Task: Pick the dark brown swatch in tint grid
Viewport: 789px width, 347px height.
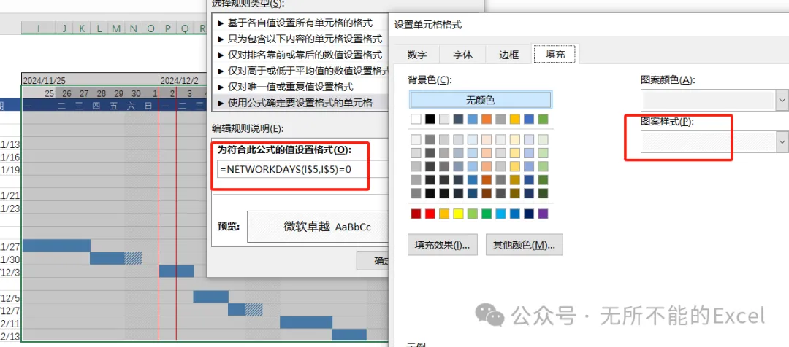Action: pos(486,193)
